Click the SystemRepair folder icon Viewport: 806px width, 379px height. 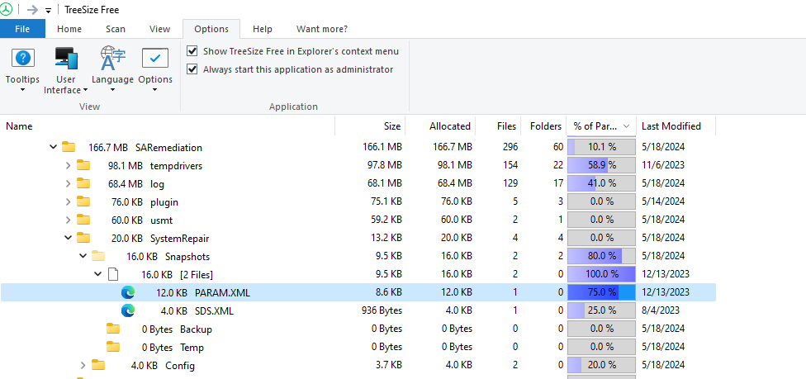click(83, 238)
